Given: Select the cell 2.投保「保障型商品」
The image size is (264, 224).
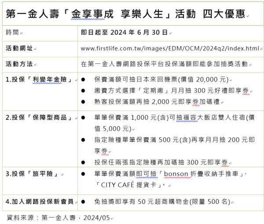Looking at the screenshot, I should tap(40, 139).
